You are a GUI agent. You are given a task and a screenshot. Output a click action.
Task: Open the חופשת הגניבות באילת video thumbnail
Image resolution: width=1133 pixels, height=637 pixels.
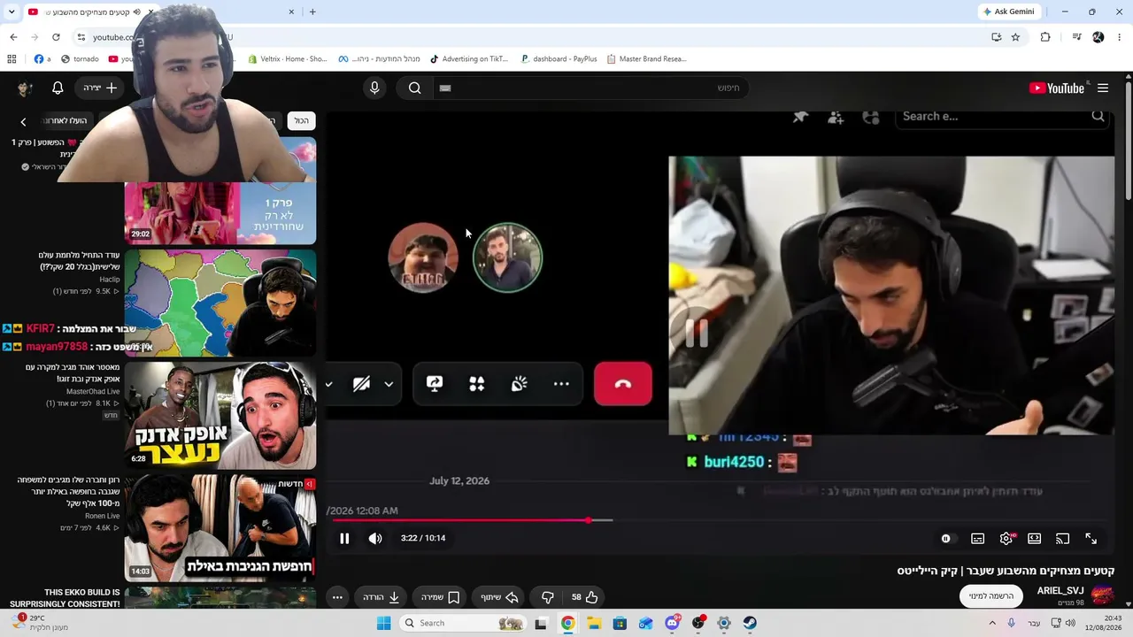pos(220,527)
